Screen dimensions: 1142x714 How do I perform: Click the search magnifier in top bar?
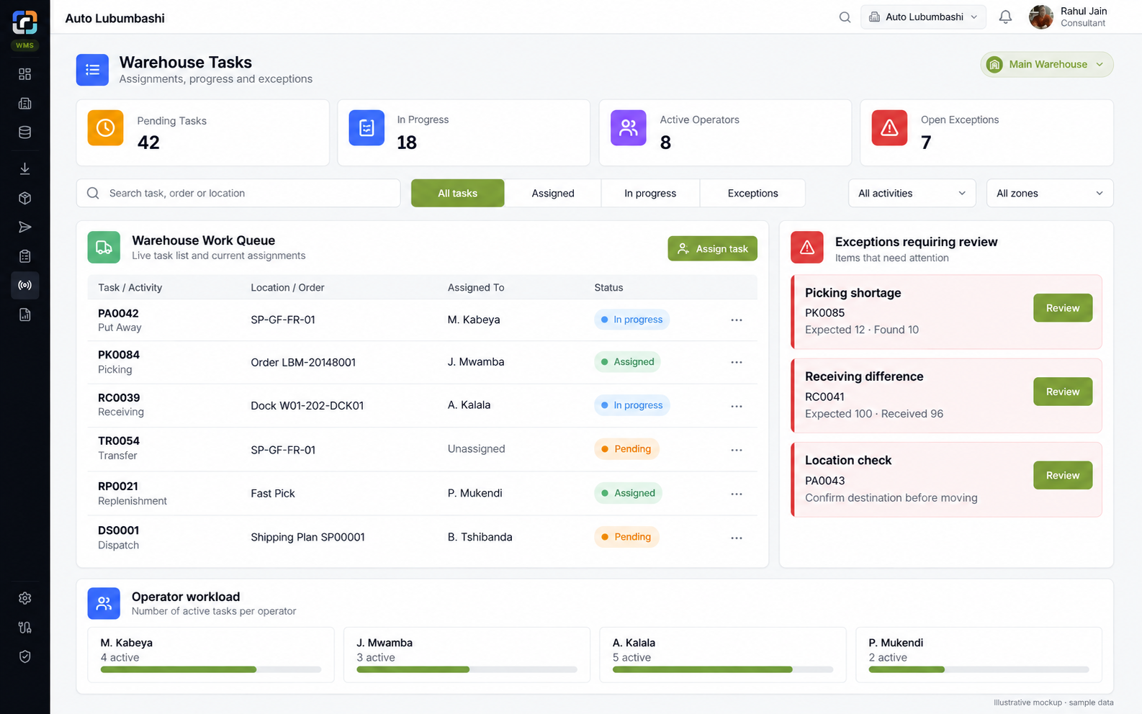tap(845, 17)
